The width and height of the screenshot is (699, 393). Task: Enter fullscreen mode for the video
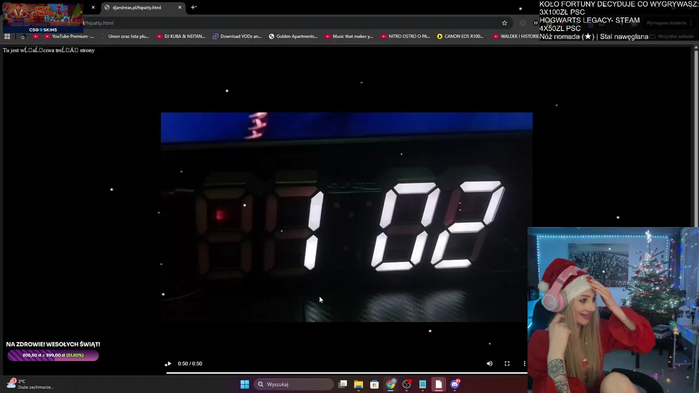(x=507, y=364)
